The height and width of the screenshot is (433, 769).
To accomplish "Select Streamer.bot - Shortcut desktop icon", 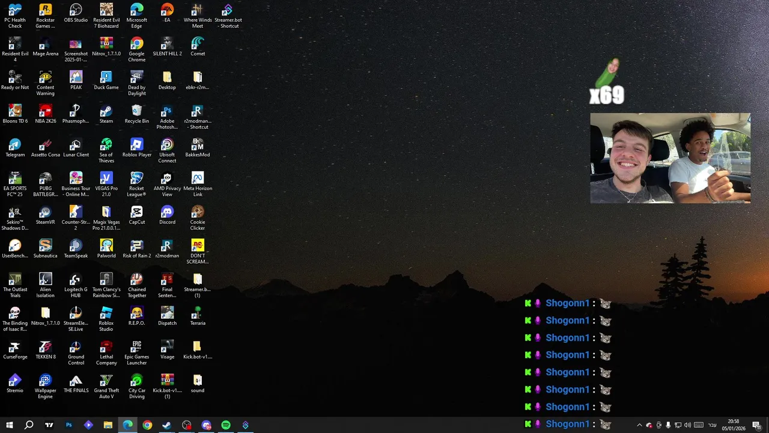I will click(x=228, y=16).
